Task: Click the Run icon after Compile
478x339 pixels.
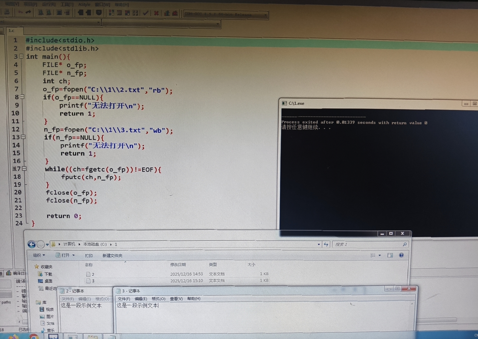Action: 119,13
